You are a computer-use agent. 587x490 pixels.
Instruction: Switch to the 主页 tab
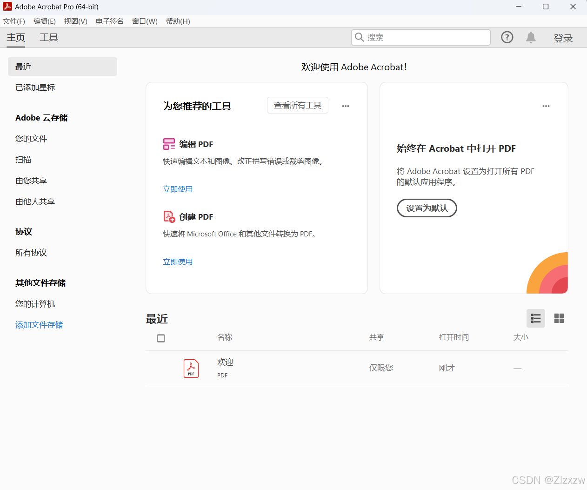tap(16, 37)
